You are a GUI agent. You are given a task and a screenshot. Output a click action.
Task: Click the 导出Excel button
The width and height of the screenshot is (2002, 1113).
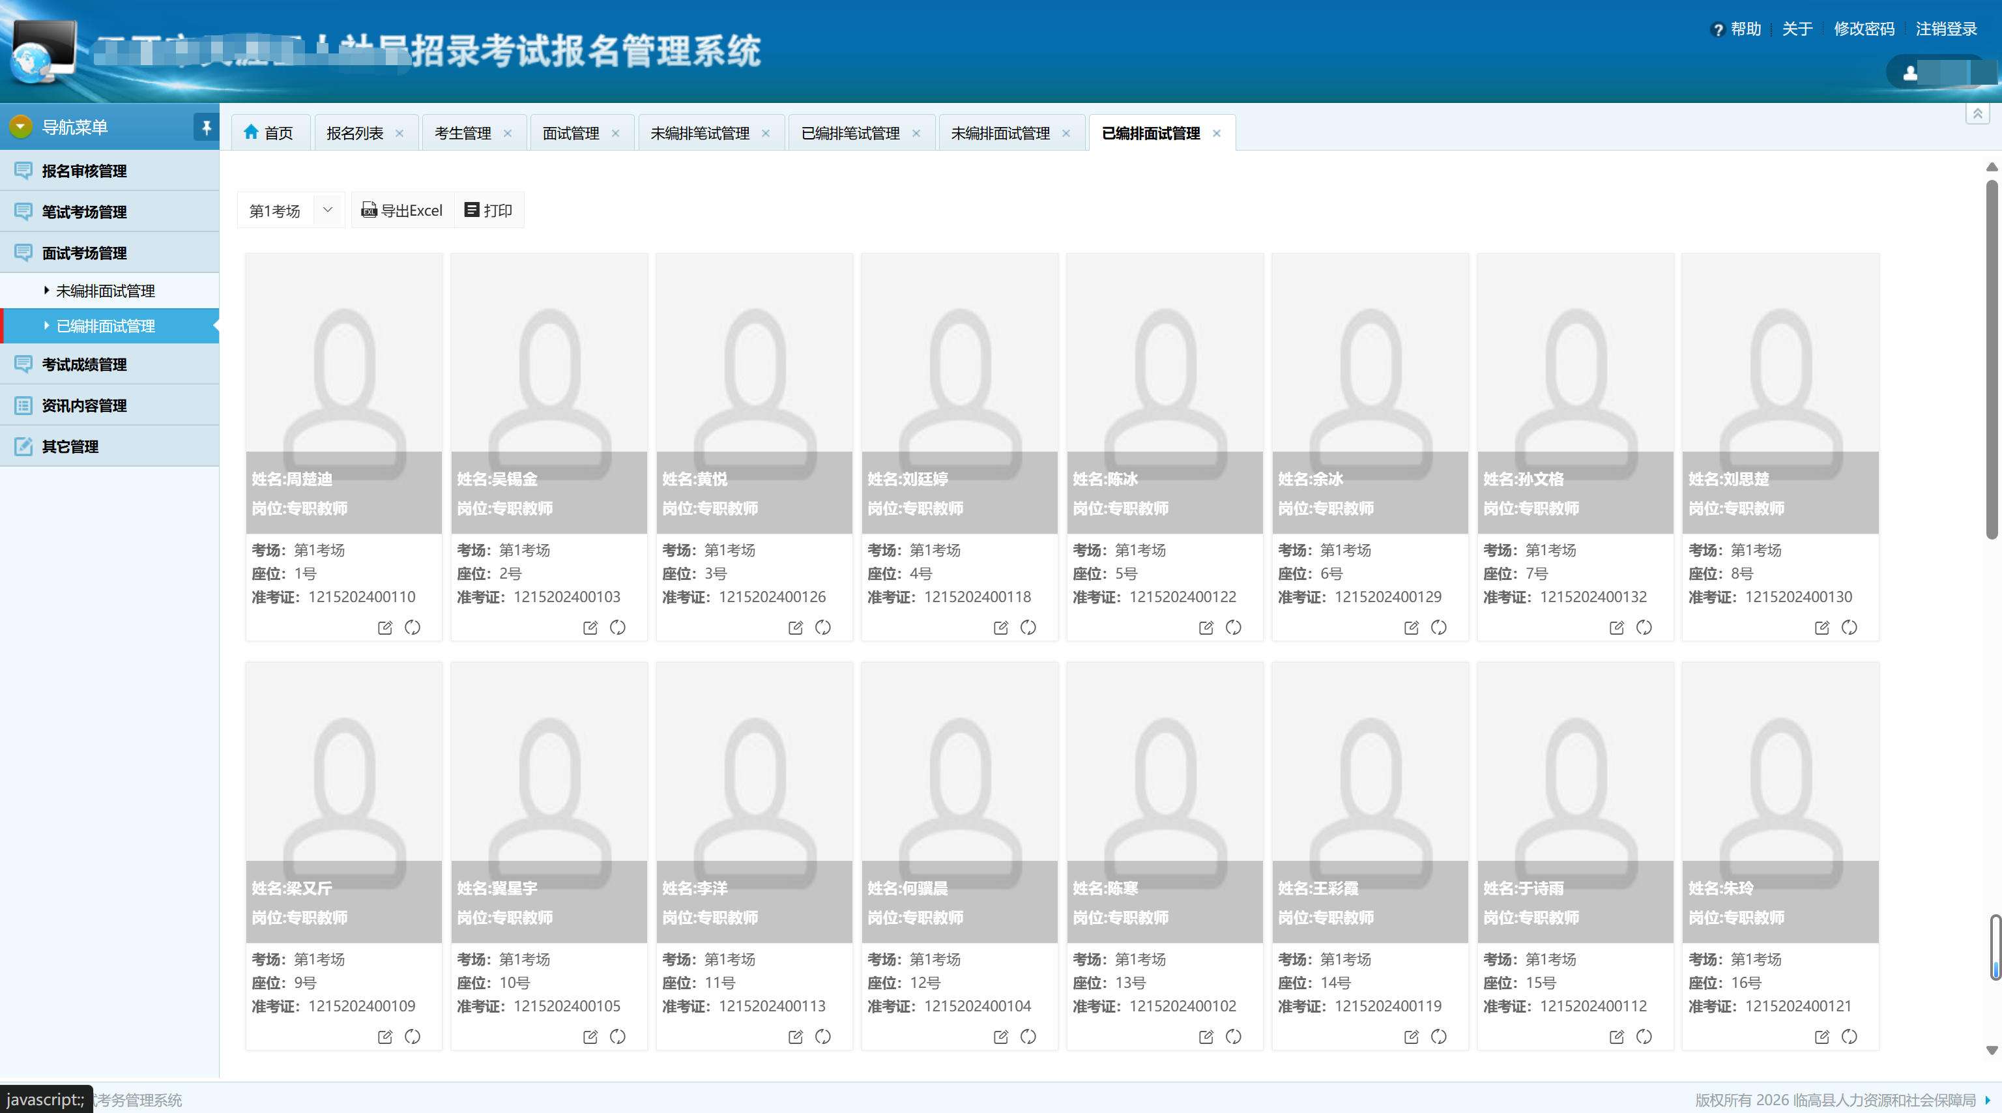(402, 210)
